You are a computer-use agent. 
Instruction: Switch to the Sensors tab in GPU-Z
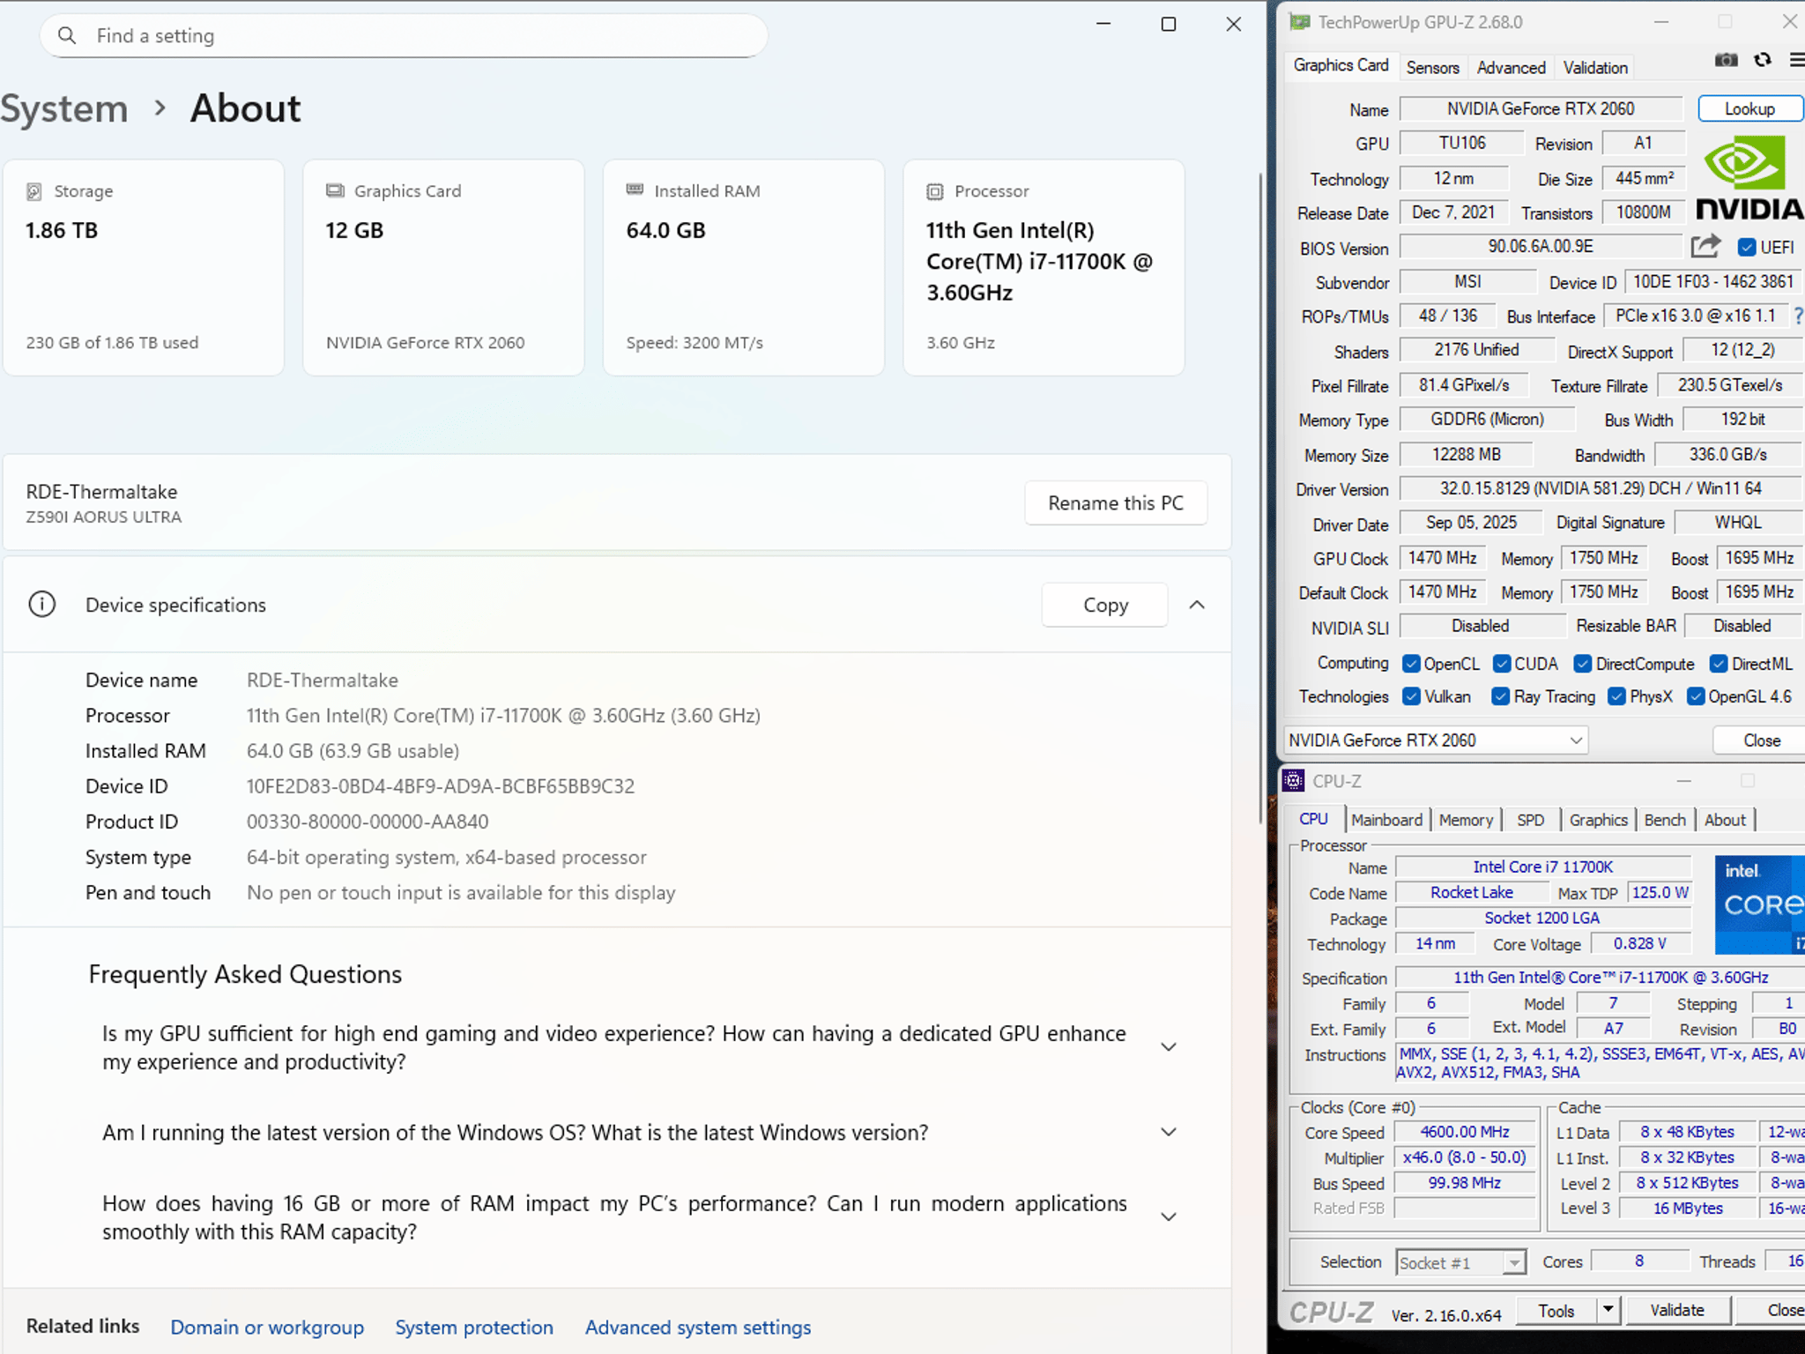coord(1432,68)
